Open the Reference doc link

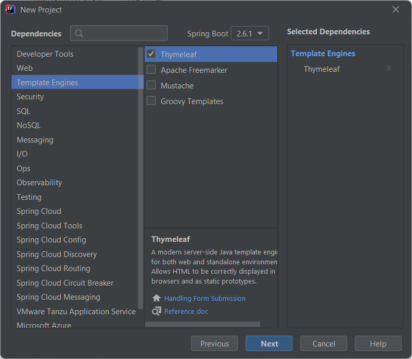pos(186,311)
